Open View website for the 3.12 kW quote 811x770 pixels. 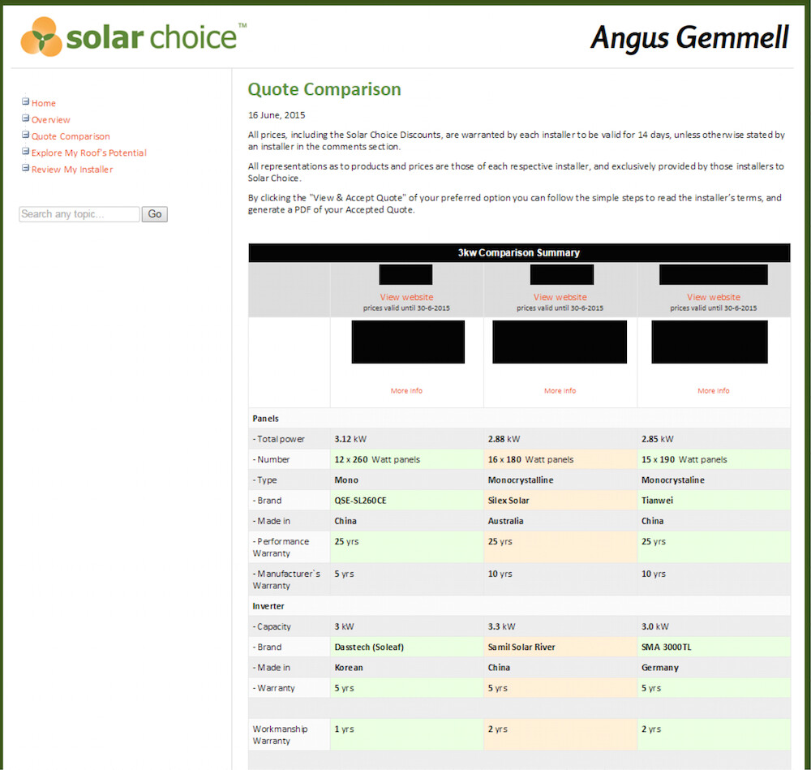pos(406,297)
